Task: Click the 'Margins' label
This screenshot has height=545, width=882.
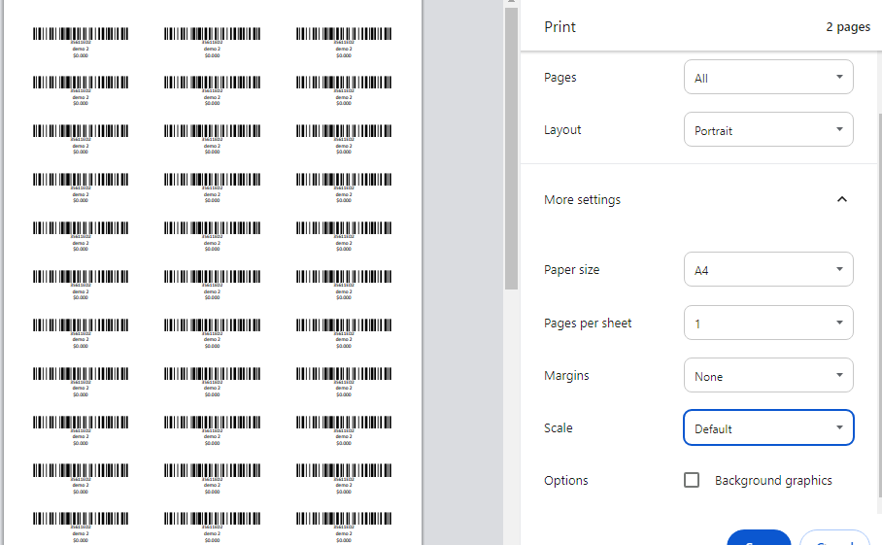Action: 566,375
